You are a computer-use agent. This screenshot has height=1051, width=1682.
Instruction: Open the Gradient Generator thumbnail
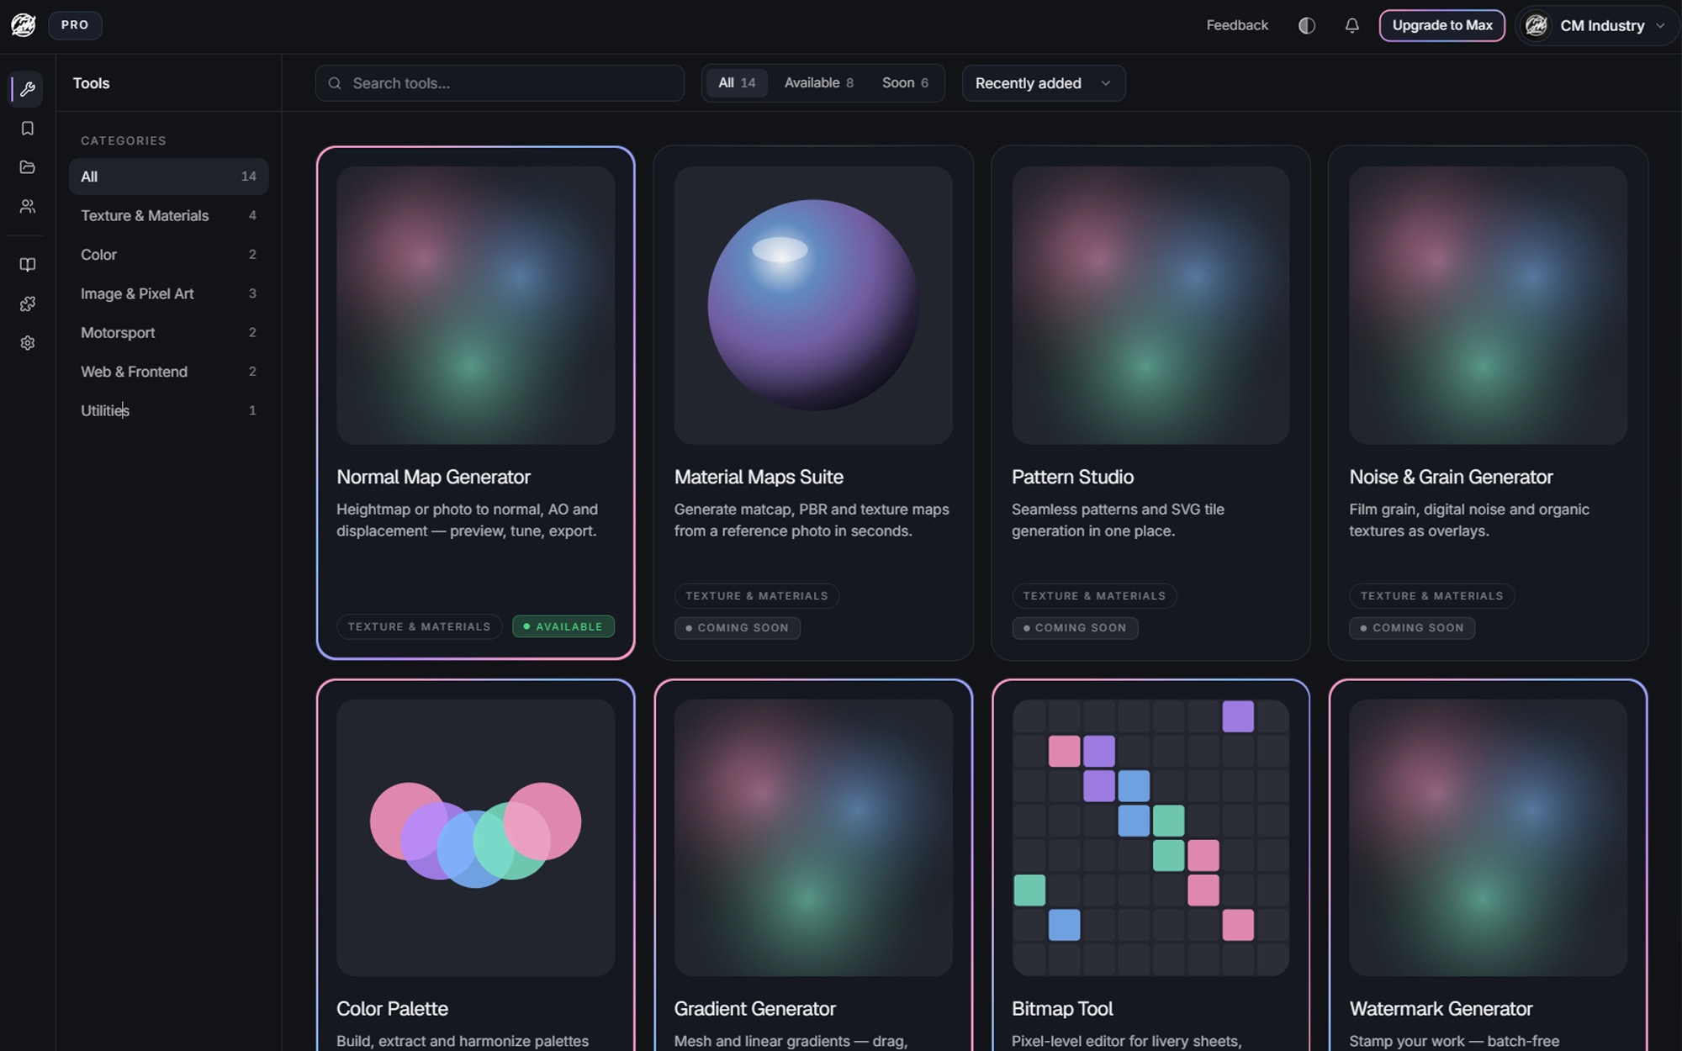tap(813, 837)
